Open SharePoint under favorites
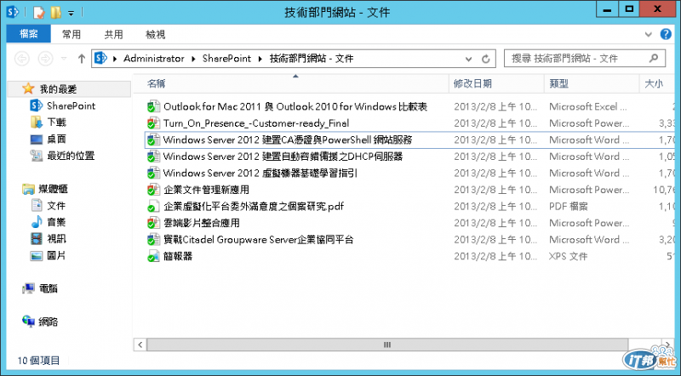The height and width of the screenshot is (376, 681). 71,105
